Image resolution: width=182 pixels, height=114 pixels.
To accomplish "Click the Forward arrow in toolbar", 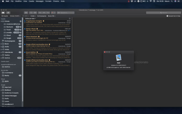I will [x=48, y=13].
